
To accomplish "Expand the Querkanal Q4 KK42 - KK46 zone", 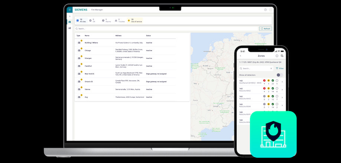I will click(x=282, y=82).
